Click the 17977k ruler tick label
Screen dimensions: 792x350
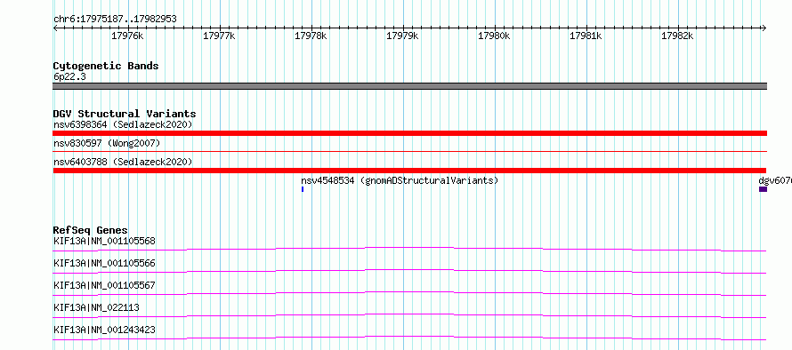point(219,36)
